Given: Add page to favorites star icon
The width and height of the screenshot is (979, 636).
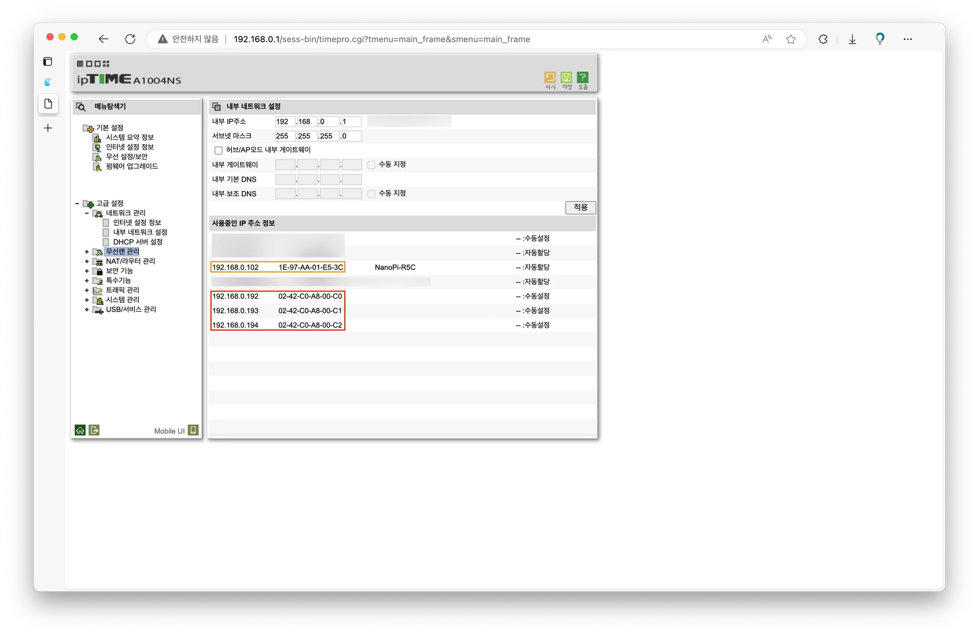Looking at the screenshot, I should 791,39.
